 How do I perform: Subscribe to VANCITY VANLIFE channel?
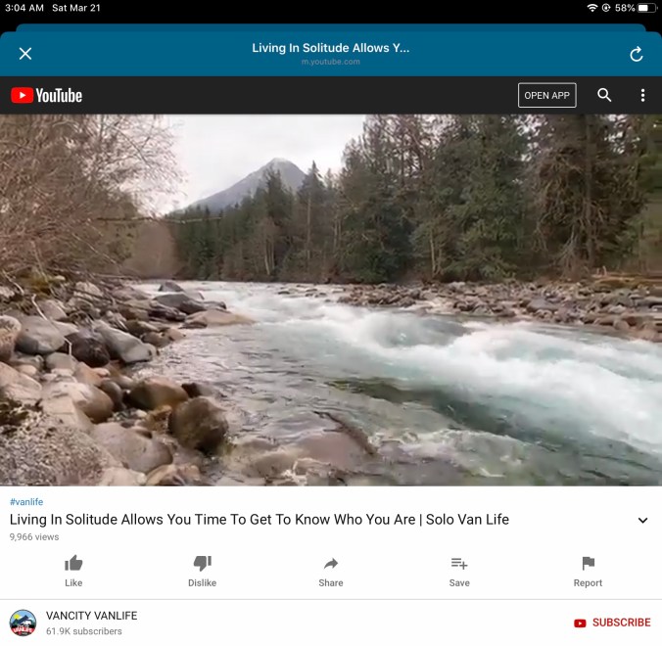(612, 623)
